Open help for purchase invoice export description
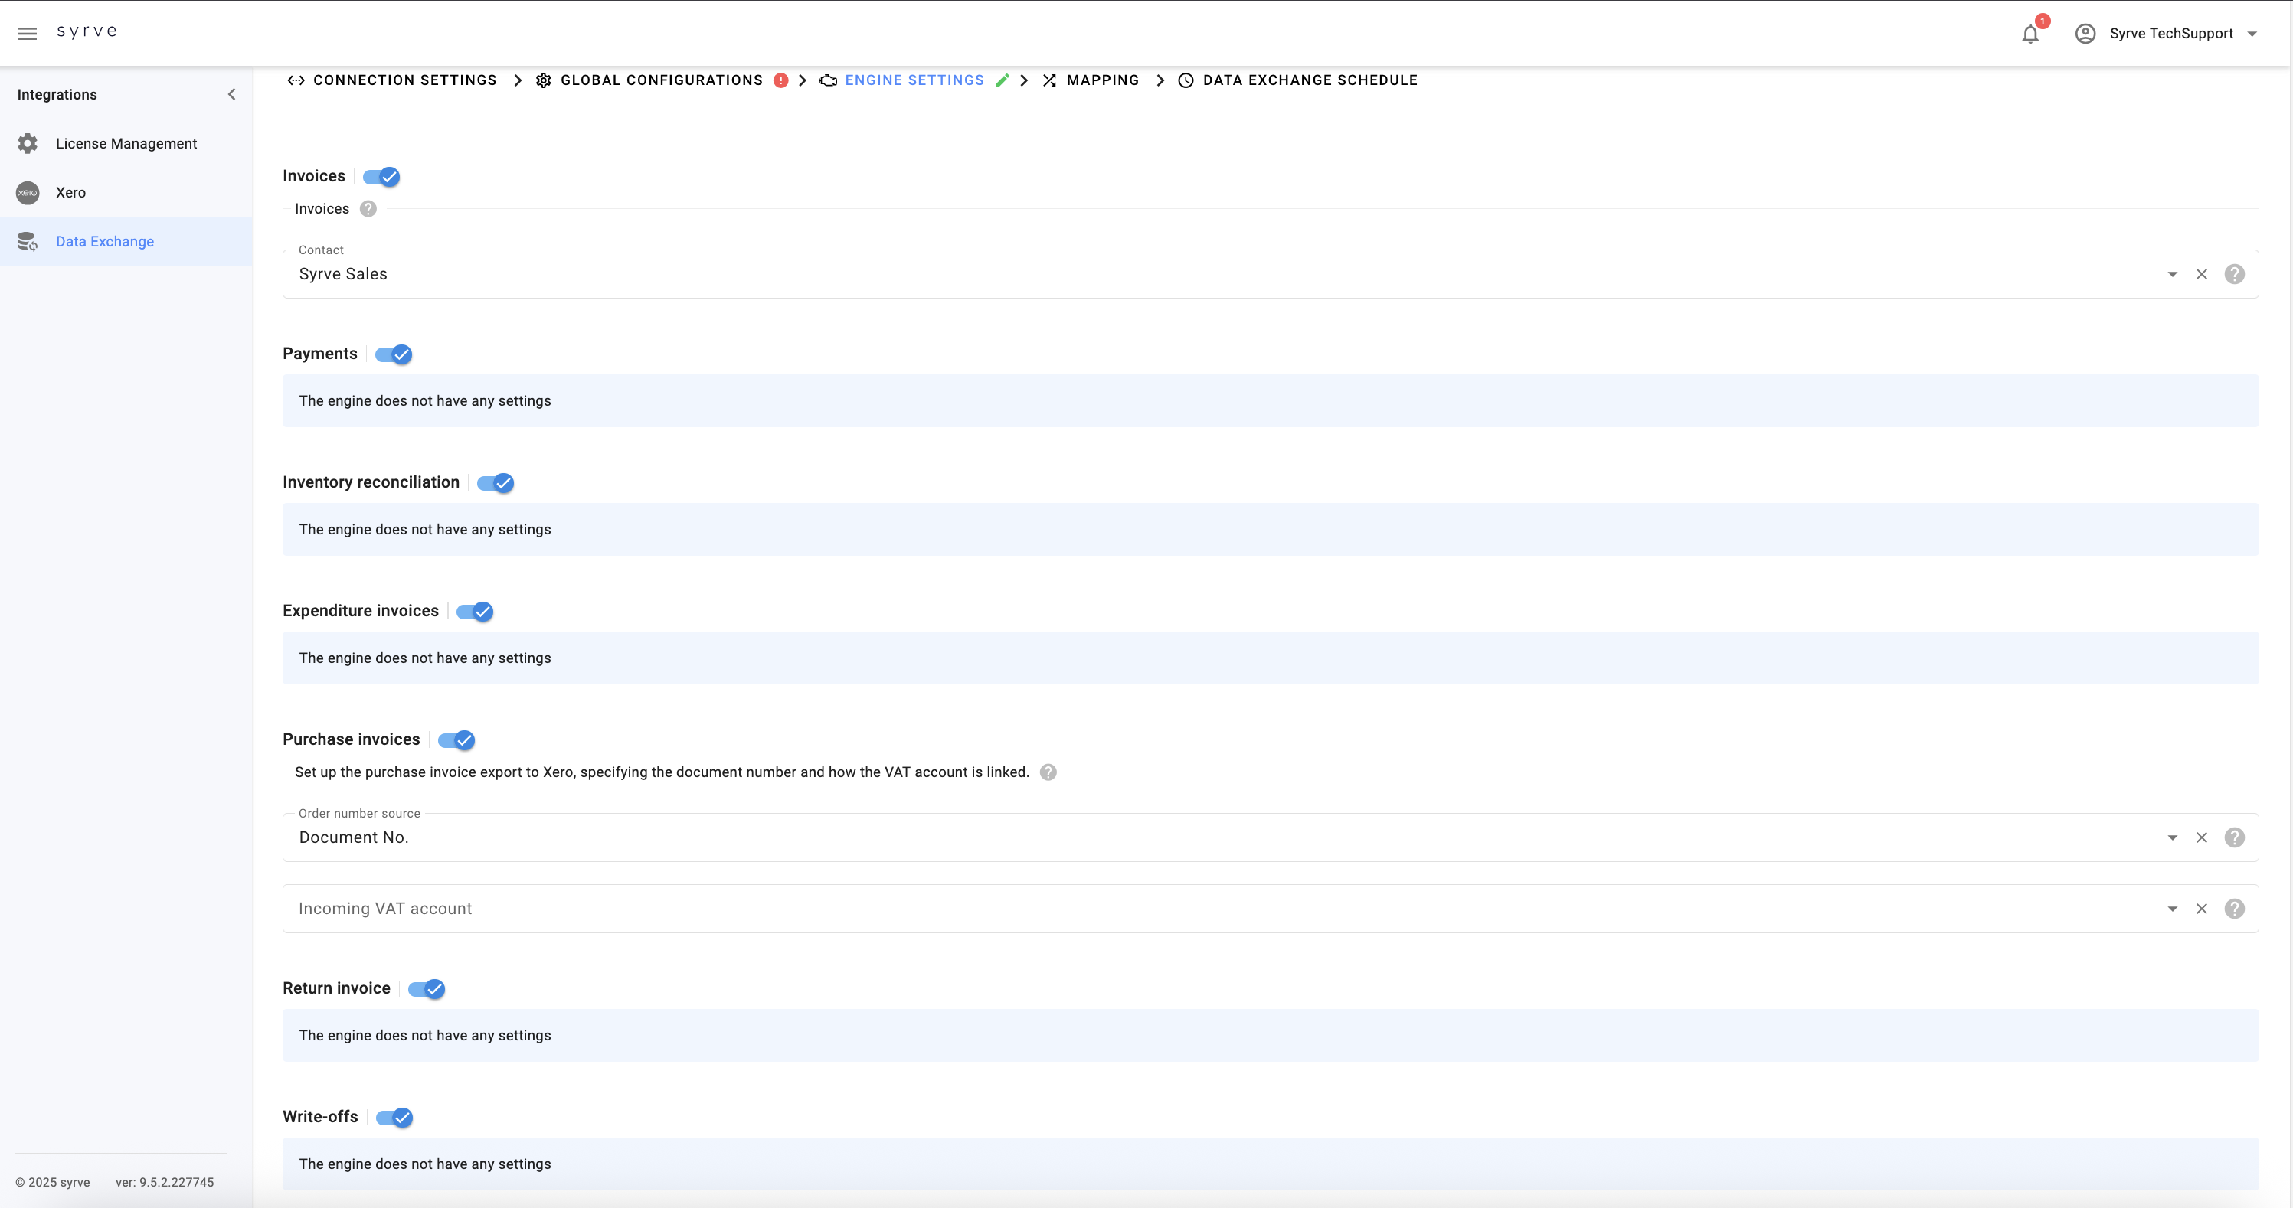 click(1048, 772)
